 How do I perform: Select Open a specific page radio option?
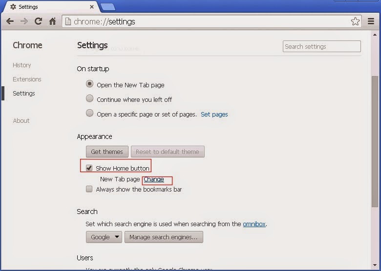point(90,113)
